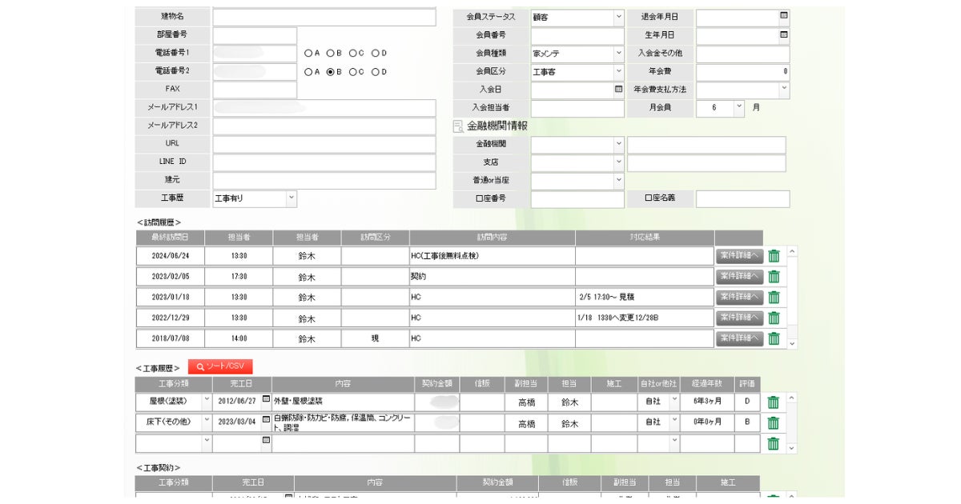Viewport: 961px width, 504px height.
Task: Select option B for 電話番号1
Action: click(x=330, y=53)
